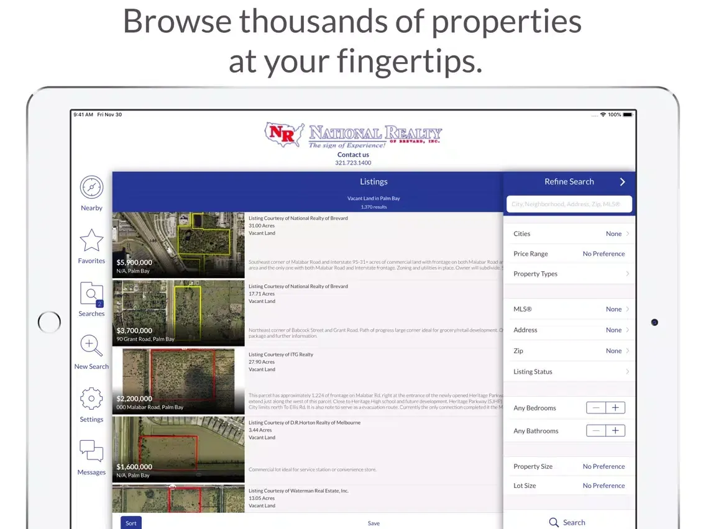Open the $5,900,000 listing thumbnail
The width and height of the screenshot is (706, 529).
[x=178, y=245]
